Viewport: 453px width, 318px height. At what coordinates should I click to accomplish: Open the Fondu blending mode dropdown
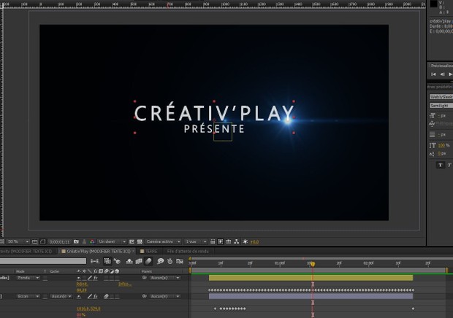28,278
